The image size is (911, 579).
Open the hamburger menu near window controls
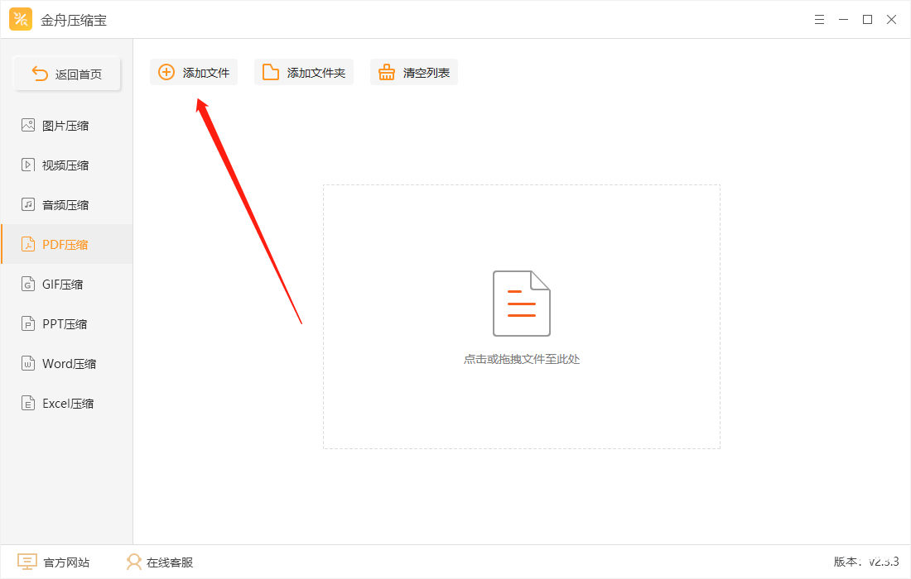[x=819, y=18]
